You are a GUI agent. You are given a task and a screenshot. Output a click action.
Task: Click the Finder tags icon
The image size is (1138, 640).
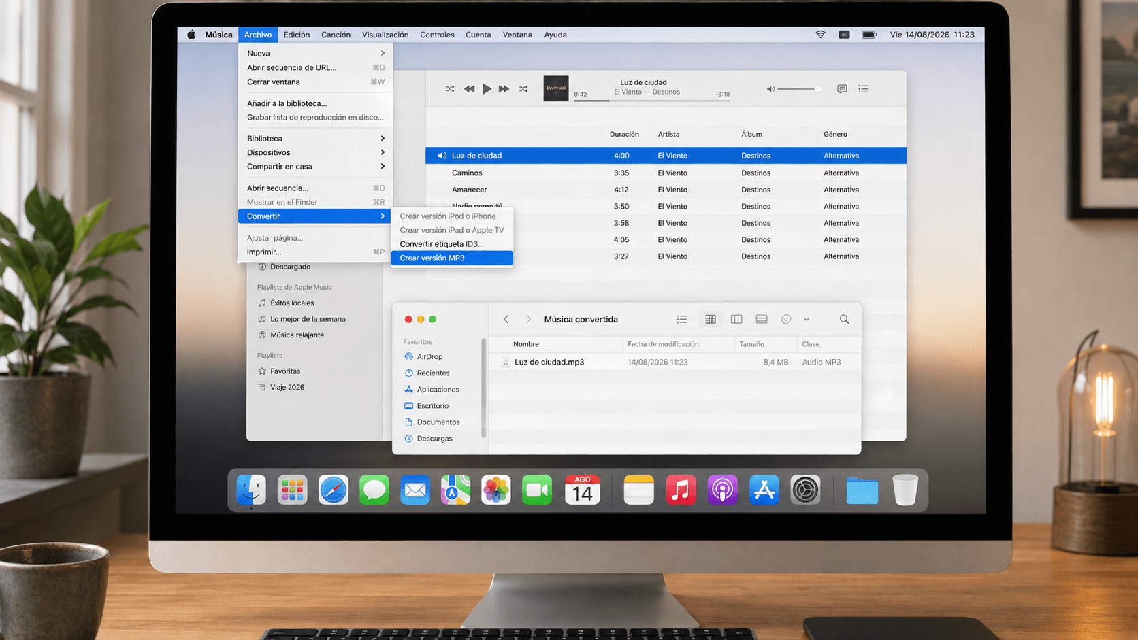tap(786, 319)
